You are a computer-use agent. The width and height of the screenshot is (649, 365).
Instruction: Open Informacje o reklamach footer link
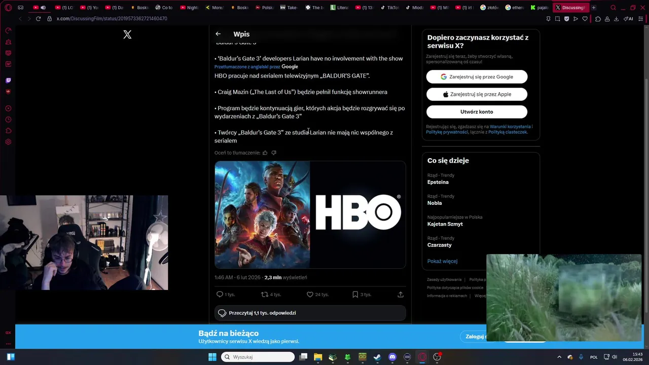pyautogui.click(x=447, y=296)
